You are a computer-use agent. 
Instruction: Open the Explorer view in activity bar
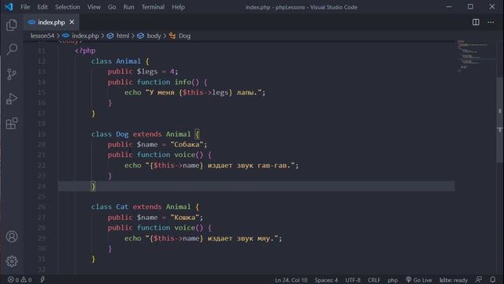click(12, 24)
